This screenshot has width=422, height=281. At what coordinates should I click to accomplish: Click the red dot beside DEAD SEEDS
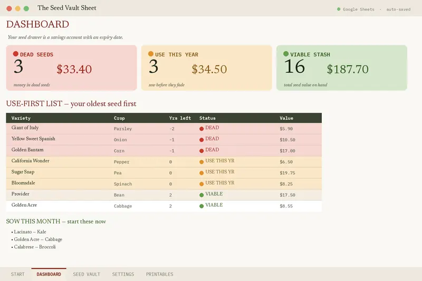pos(16,54)
